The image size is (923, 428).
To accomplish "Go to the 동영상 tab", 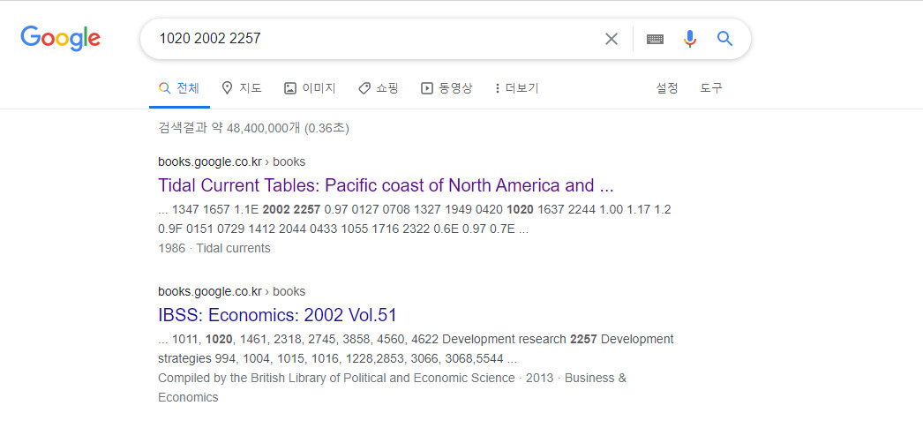I will tap(446, 88).
